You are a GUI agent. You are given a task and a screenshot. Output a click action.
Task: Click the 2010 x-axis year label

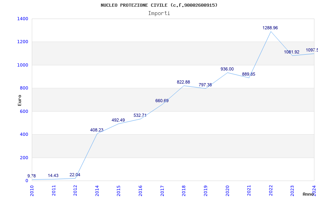point(32,190)
